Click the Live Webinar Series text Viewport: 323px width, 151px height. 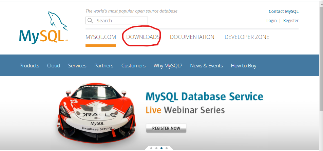(185, 110)
